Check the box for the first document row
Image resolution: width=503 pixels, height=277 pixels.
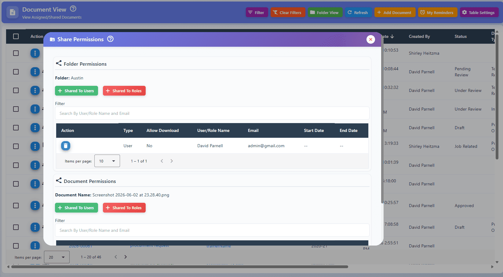coord(16,53)
